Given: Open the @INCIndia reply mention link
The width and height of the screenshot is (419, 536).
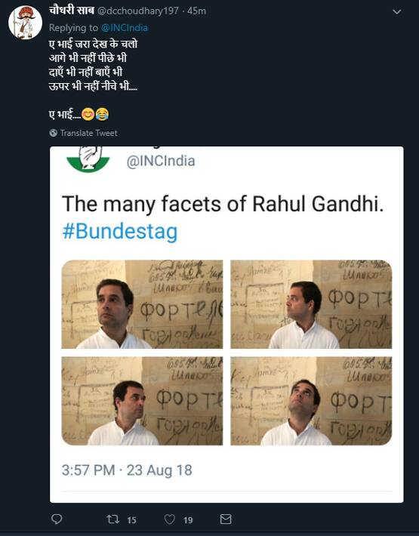Looking at the screenshot, I should (x=125, y=28).
